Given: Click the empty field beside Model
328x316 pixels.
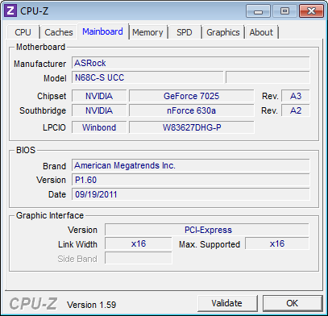Looking at the screenshot, I should (x=268, y=77).
